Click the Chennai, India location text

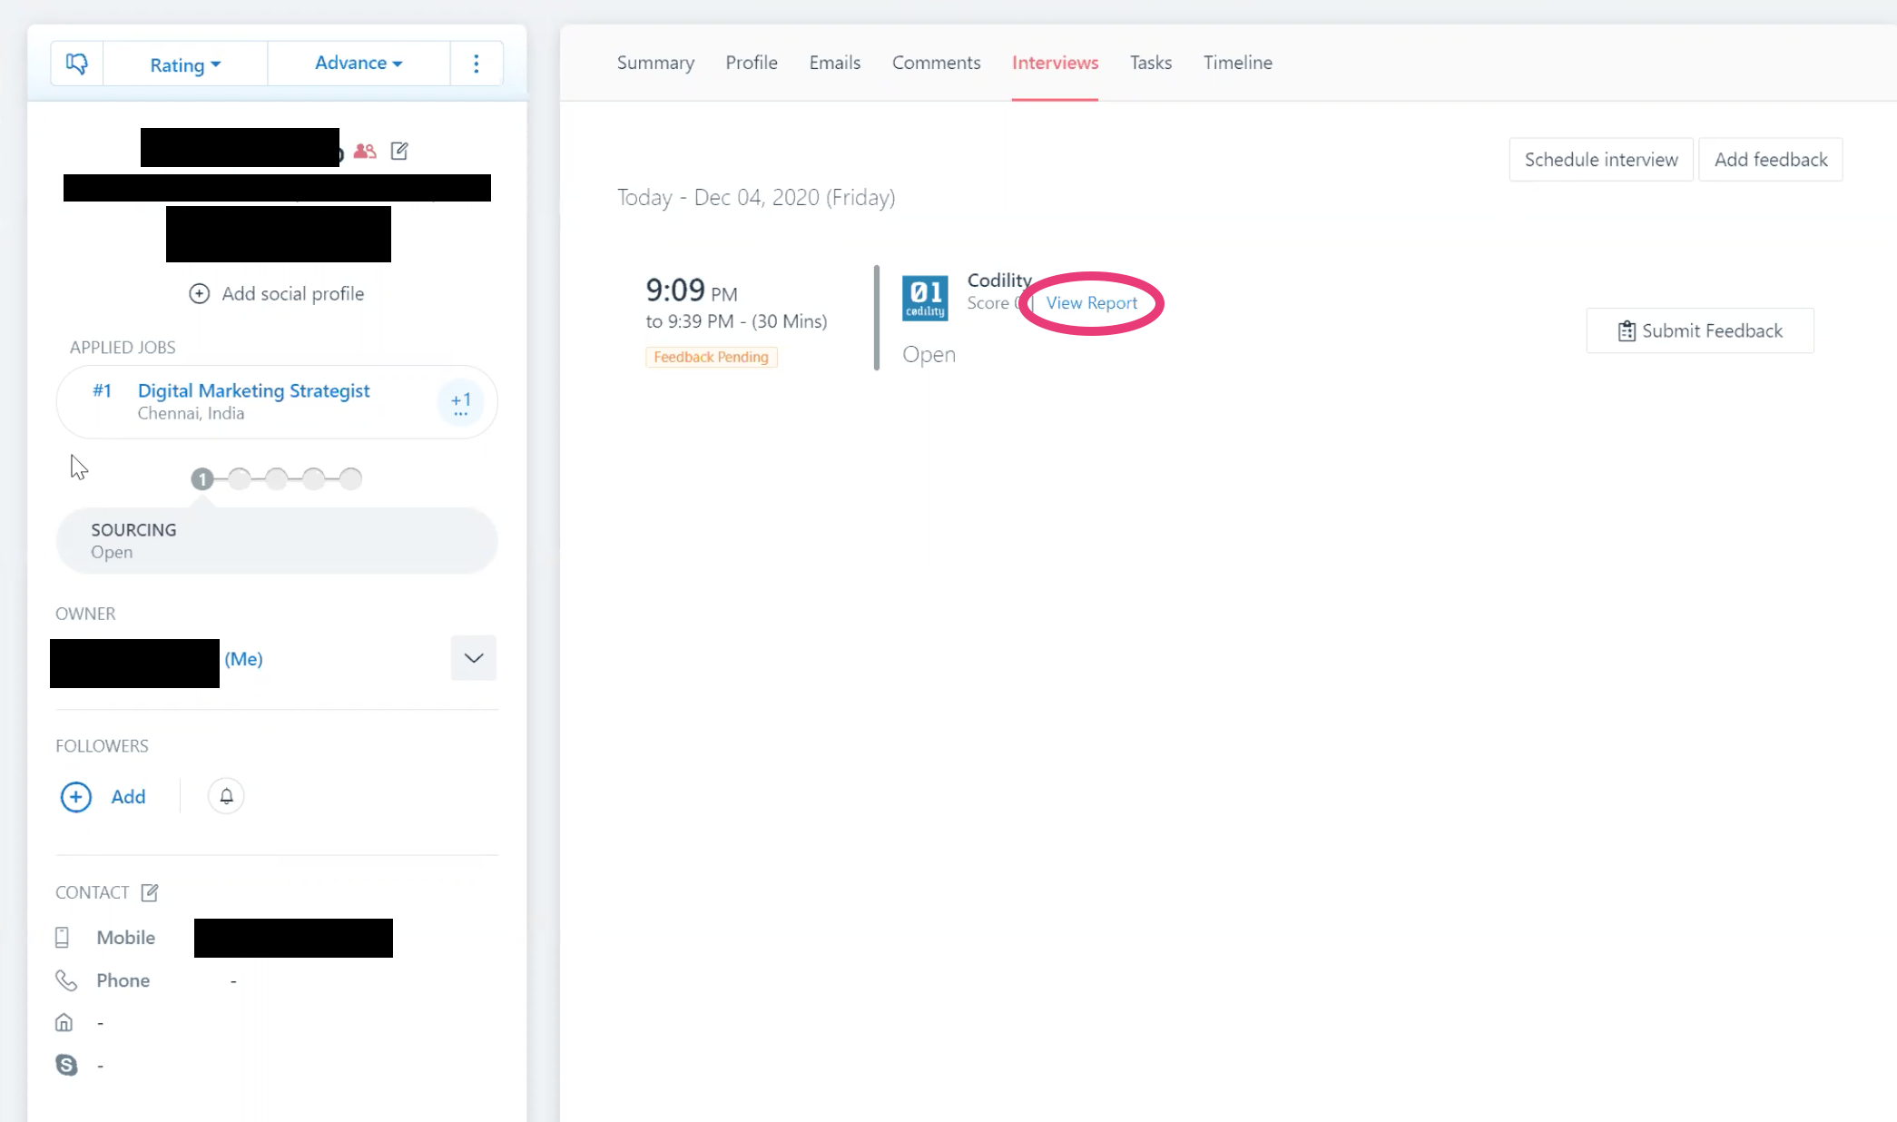[191, 414]
